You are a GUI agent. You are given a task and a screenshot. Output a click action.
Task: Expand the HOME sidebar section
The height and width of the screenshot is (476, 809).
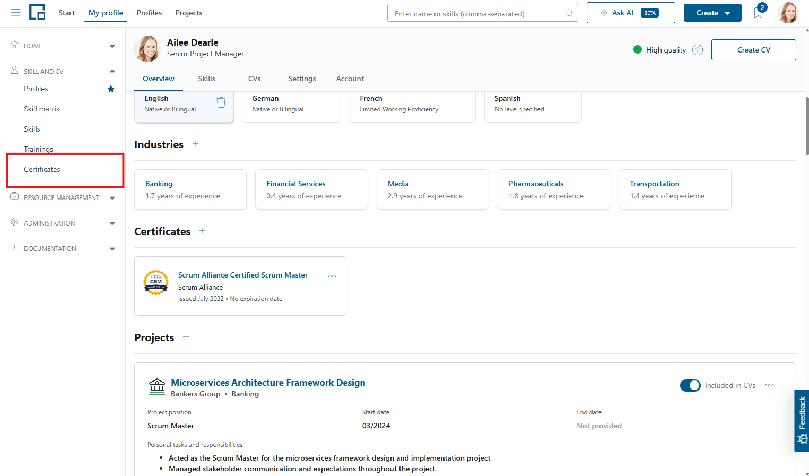(x=63, y=46)
